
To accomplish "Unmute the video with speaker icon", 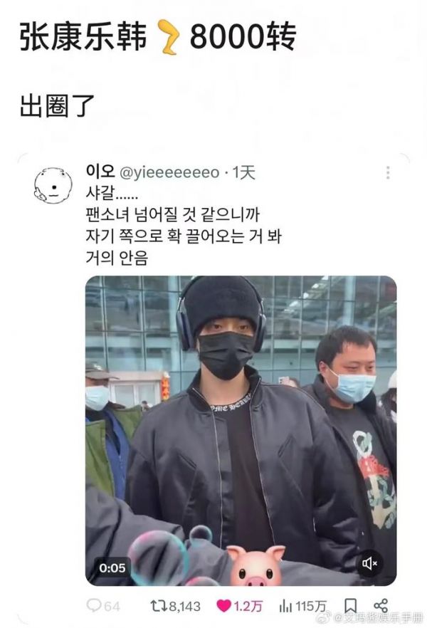I will click(x=369, y=563).
